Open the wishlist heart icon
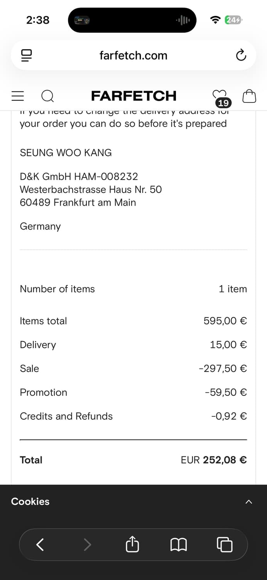The image size is (267, 580). coord(219,94)
